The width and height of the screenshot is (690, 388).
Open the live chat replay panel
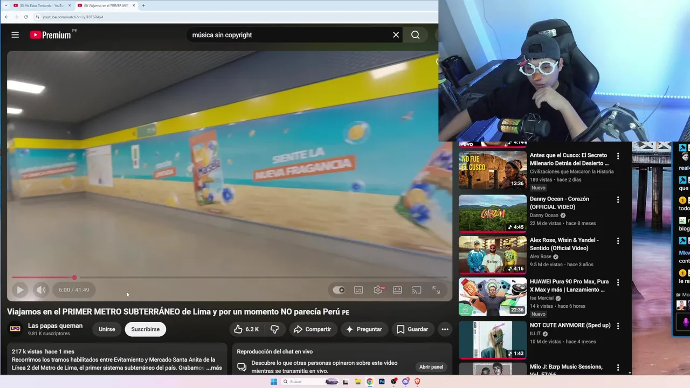coord(431,367)
